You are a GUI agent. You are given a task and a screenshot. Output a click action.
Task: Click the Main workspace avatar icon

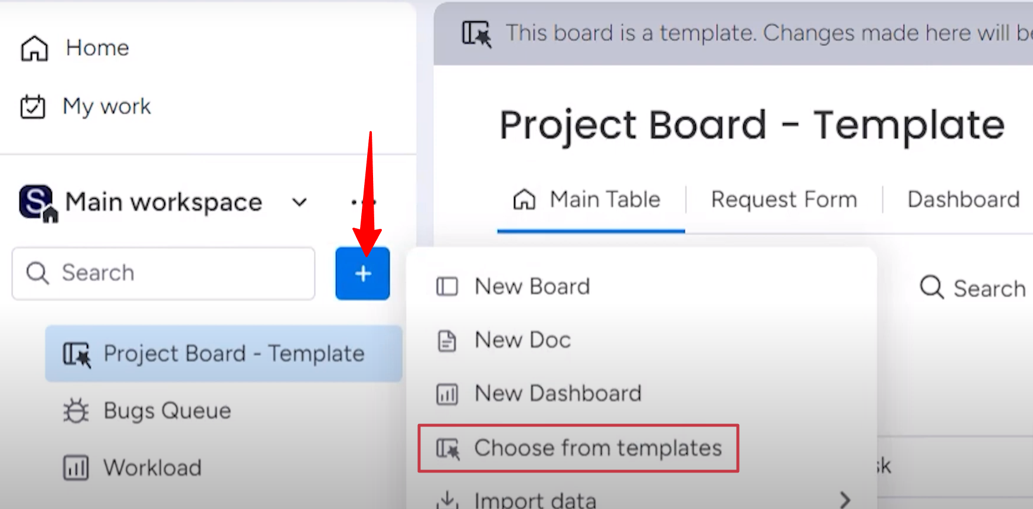coord(36,201)
